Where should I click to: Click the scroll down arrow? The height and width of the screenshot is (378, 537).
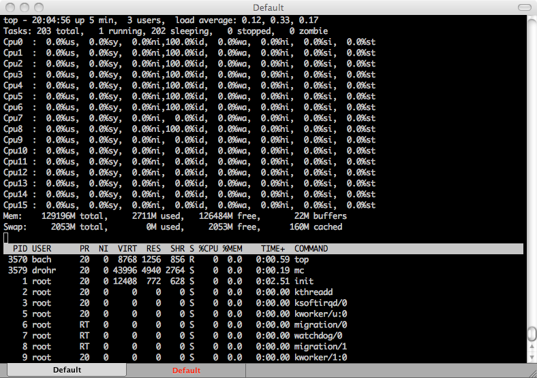tap(532, 358)
